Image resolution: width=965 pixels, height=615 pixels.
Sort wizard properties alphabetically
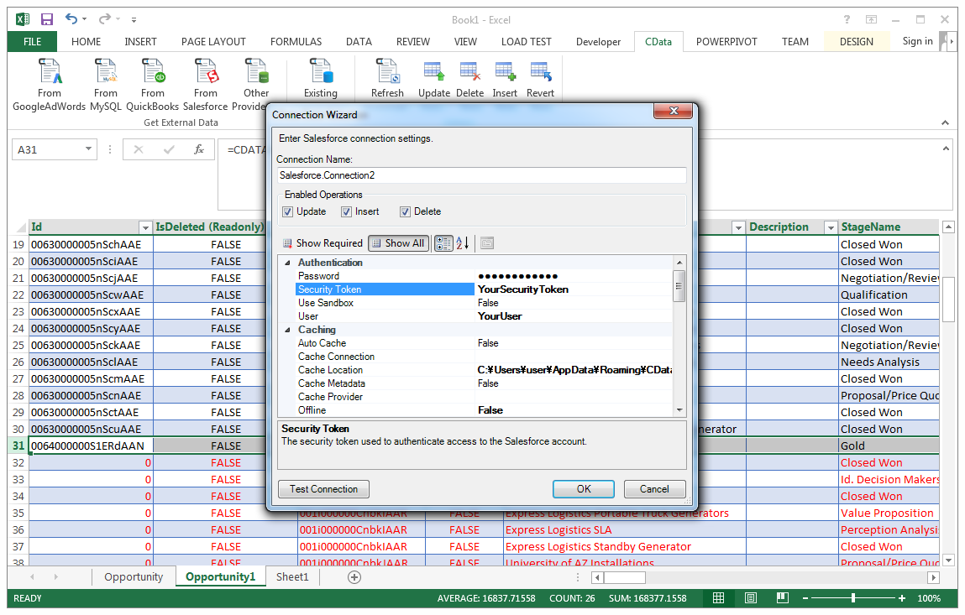(x=463, y=243)
